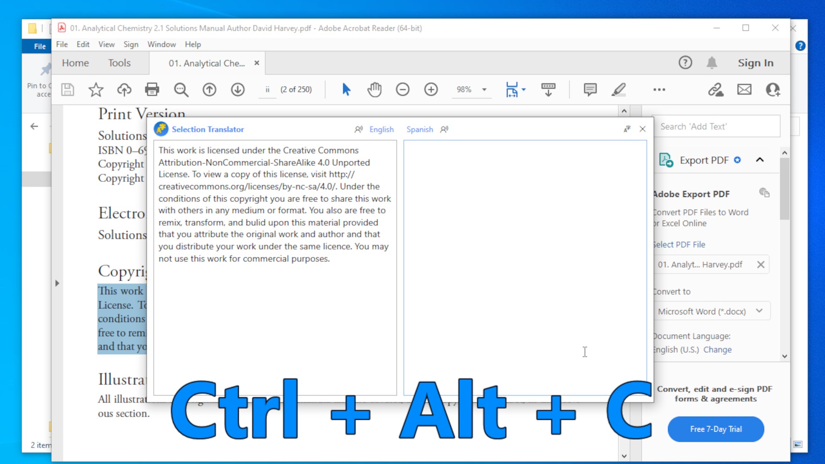The height and width of the screenshot is (464, 825).
Task: Click the Find text magnifier icon
Action: click(x=181, y=89)
